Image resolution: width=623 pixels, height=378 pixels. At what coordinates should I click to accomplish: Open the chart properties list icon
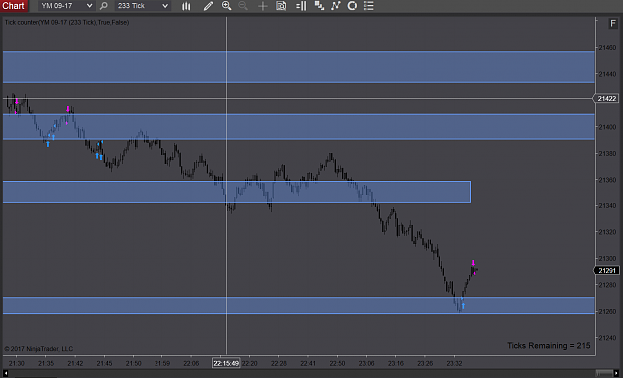(369, 6)
